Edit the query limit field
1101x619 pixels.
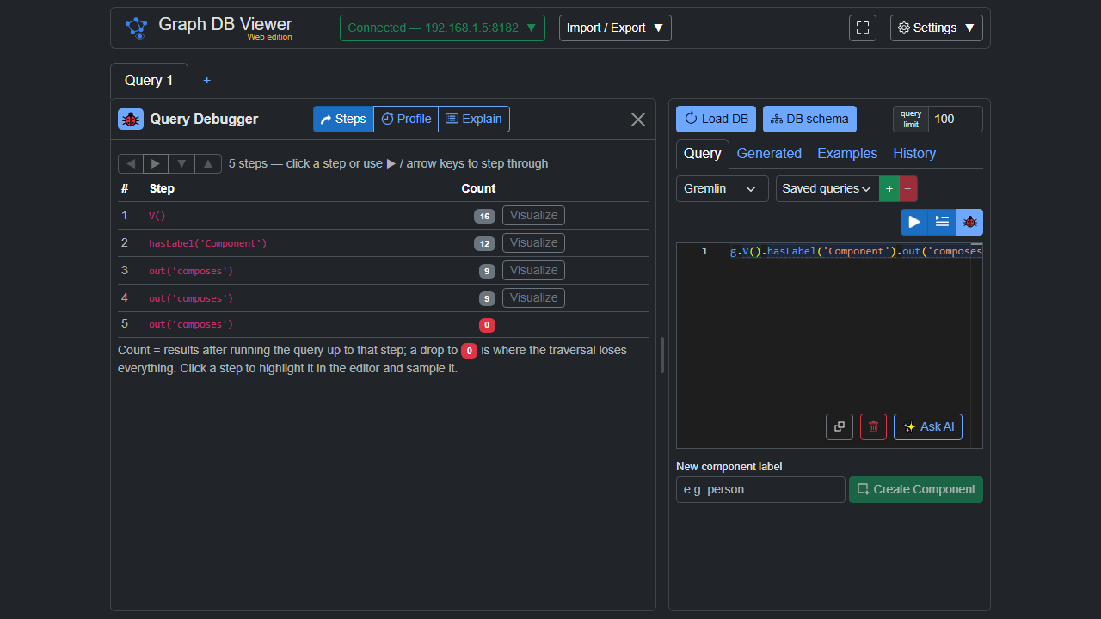pyautogui.click(x=955, y=120)
